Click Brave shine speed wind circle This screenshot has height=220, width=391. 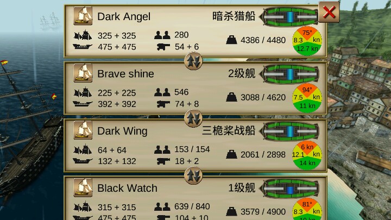pos(307,98)
